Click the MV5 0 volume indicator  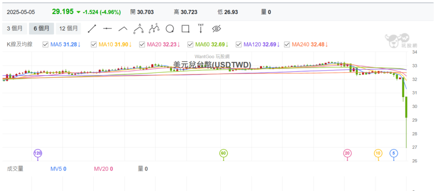click(x=58, y=169)
